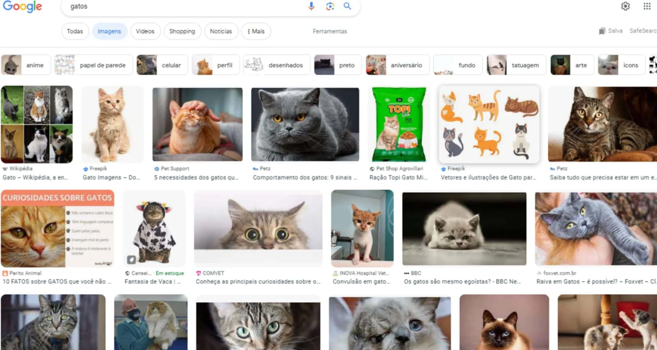Open the Google apps grid
657x350 pixels.
(646, 6)
